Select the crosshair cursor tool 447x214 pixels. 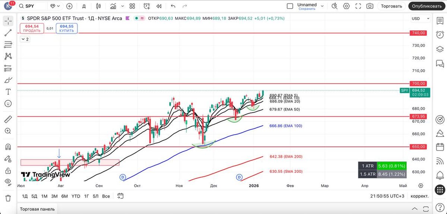point(8,21)
